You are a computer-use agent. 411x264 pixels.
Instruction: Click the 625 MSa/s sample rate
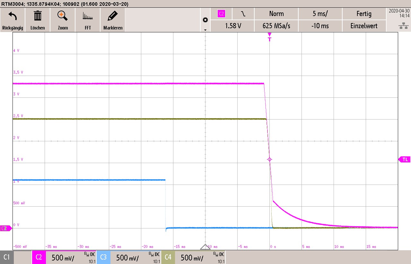(x=276, y=26)
